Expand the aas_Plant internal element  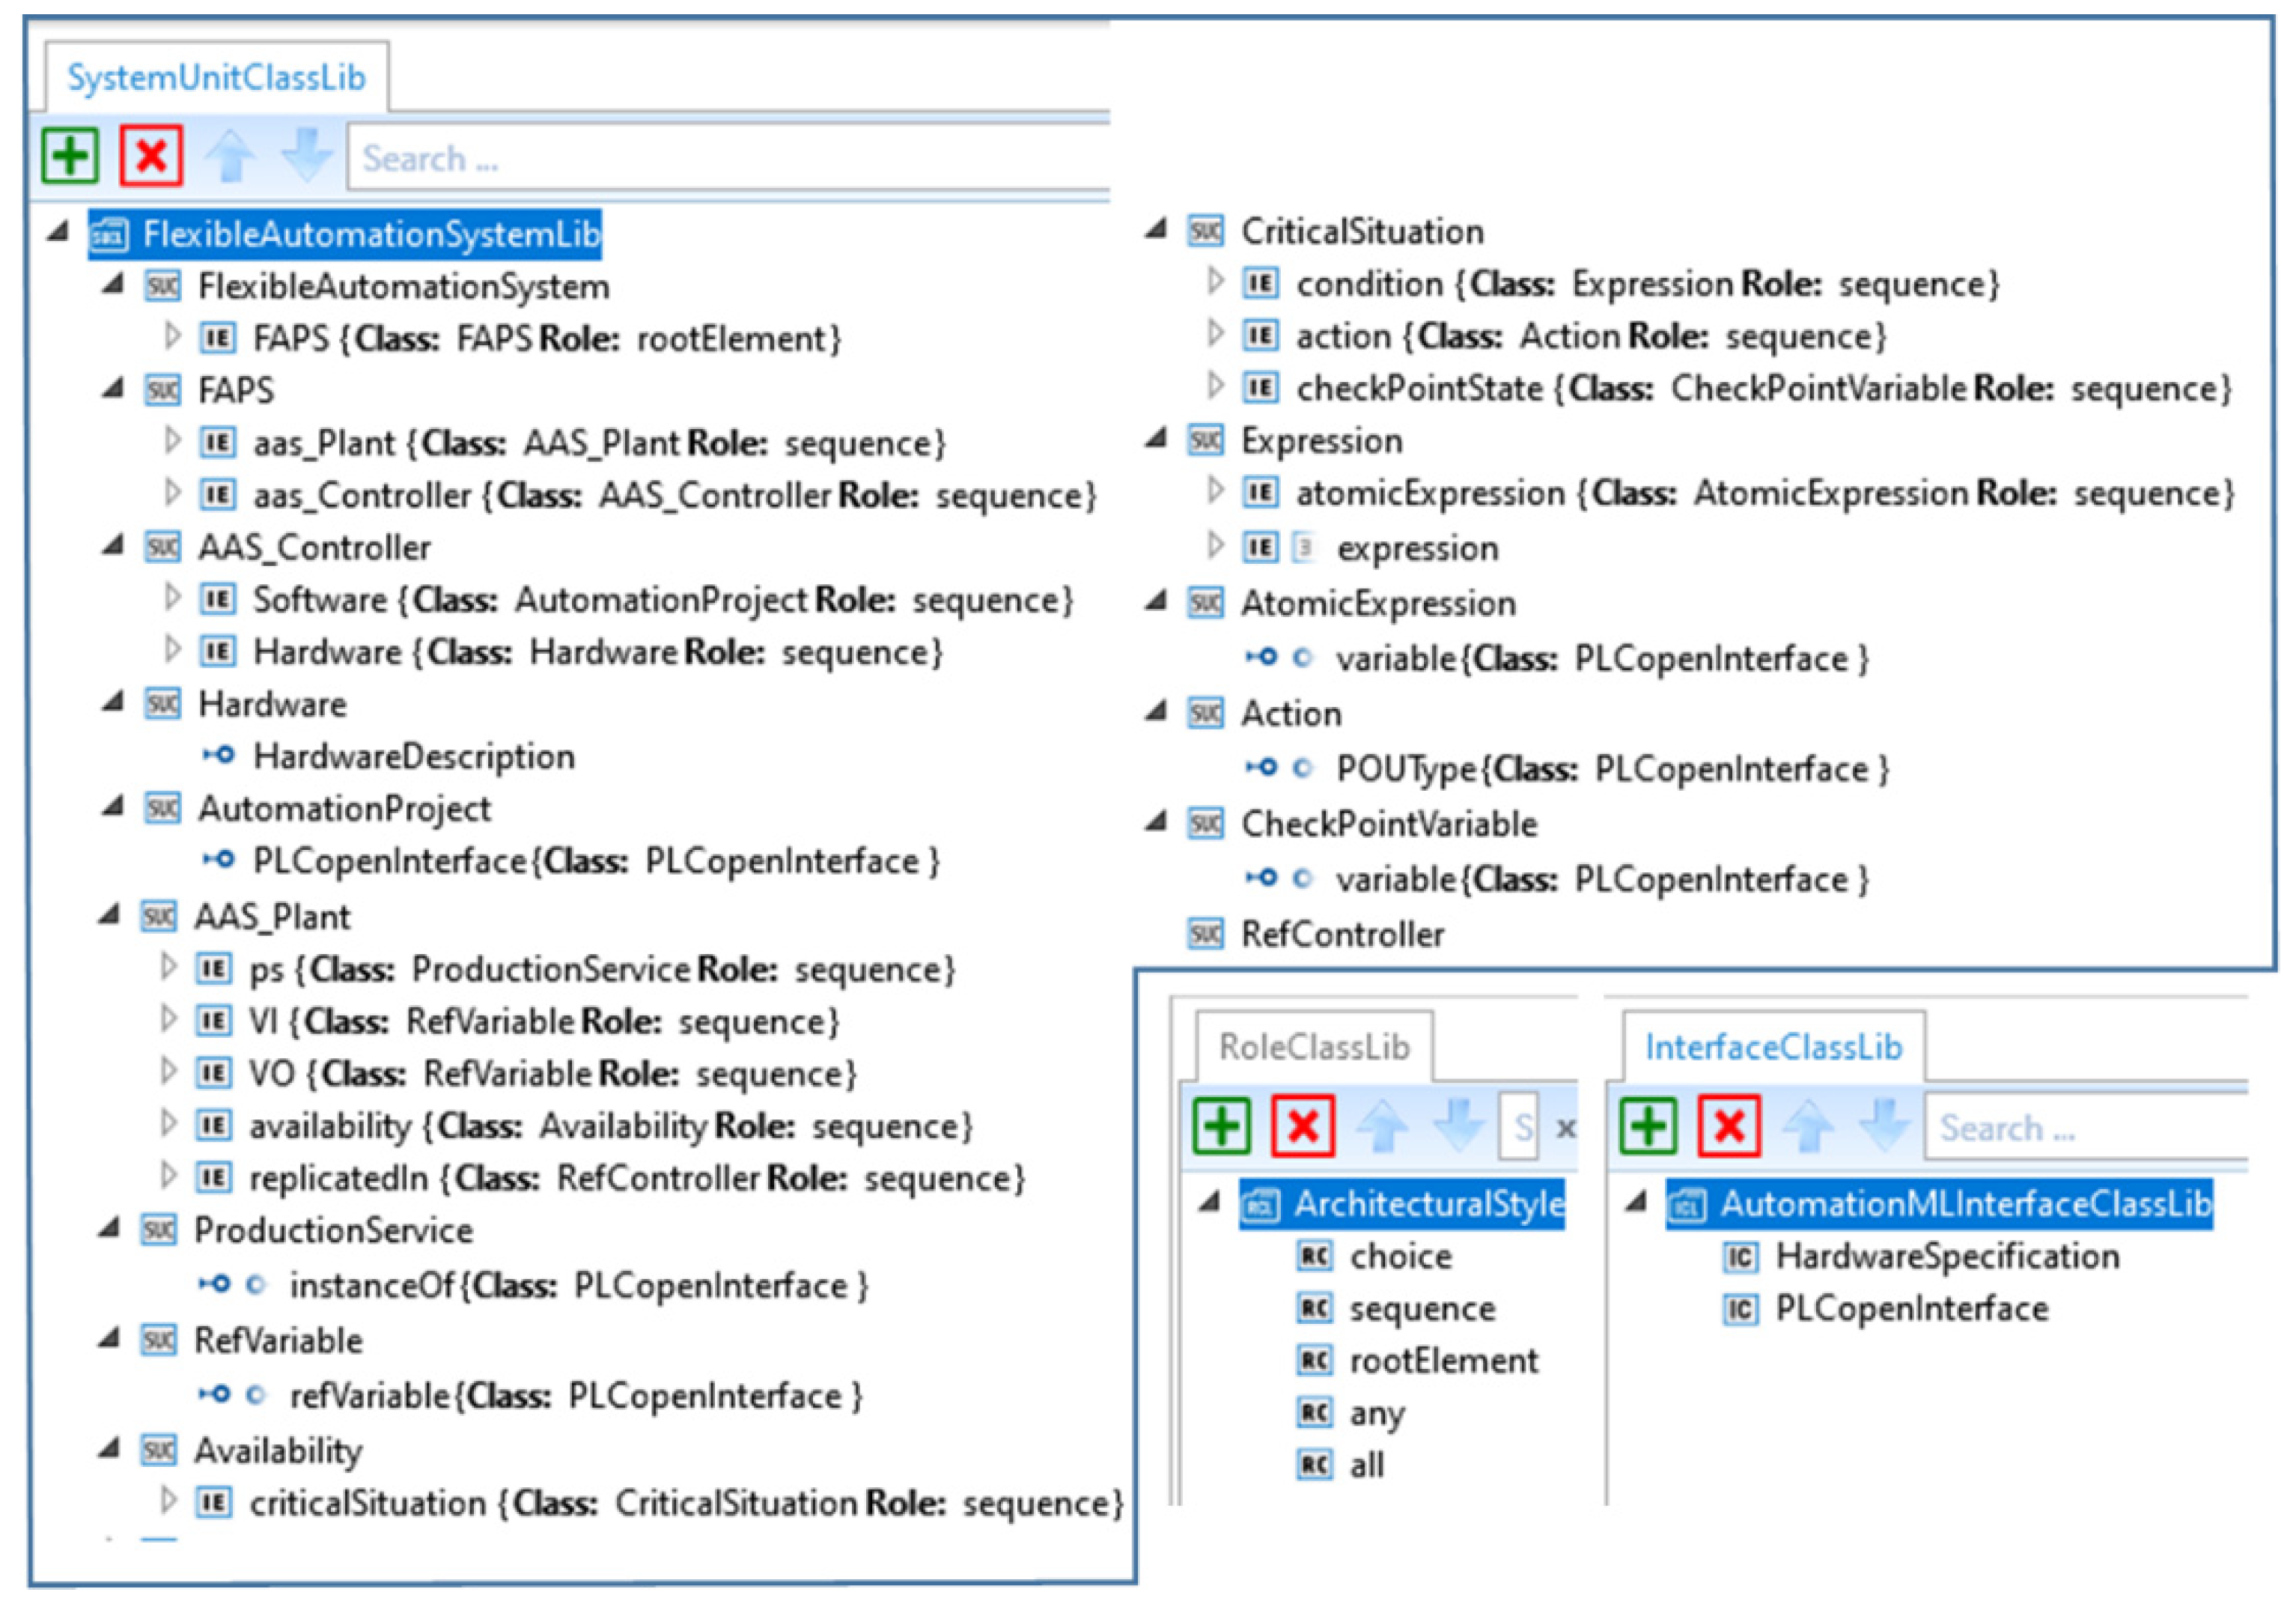coord(172,441)
